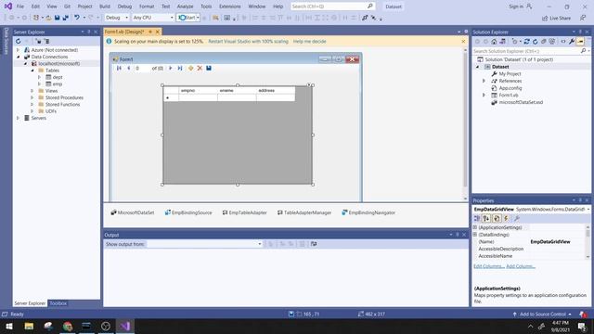Select EmpBindingSource in component tray

pos(188,212)
